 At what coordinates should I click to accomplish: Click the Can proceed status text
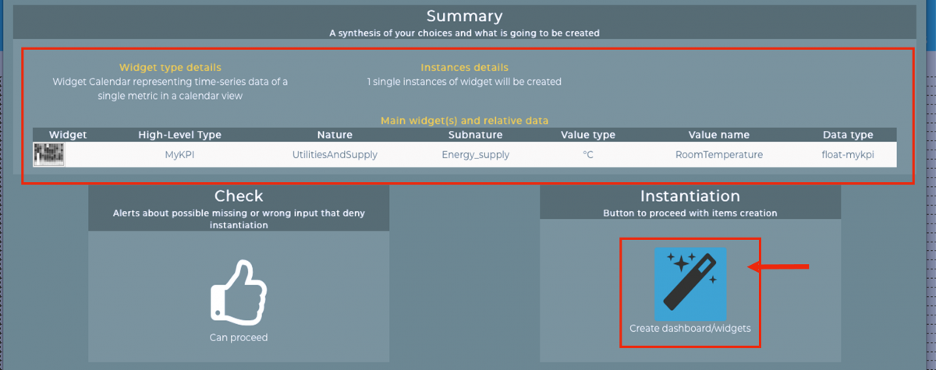238,337
